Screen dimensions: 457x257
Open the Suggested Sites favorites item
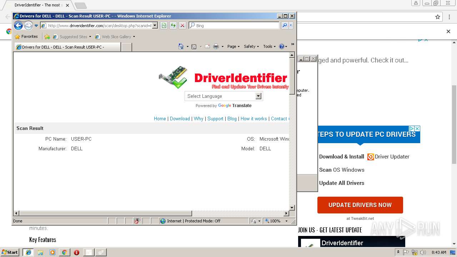(72, 36)
